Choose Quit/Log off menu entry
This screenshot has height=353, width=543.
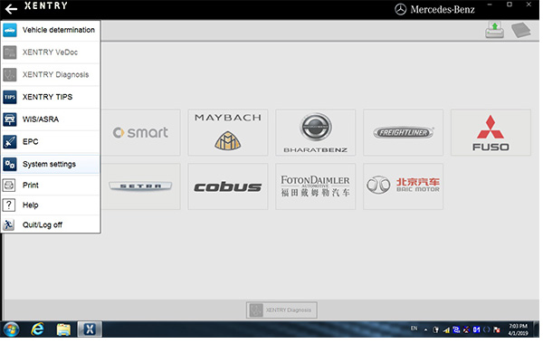pyautogui.click(x=51, y=224)
